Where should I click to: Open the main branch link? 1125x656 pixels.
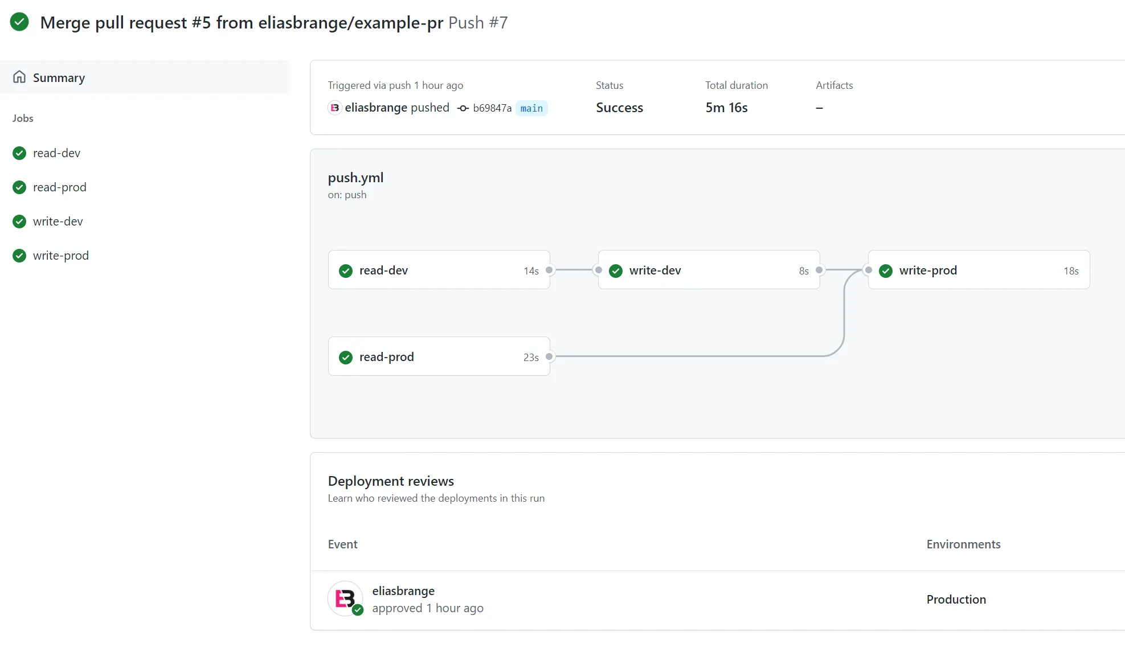[531, 108]
